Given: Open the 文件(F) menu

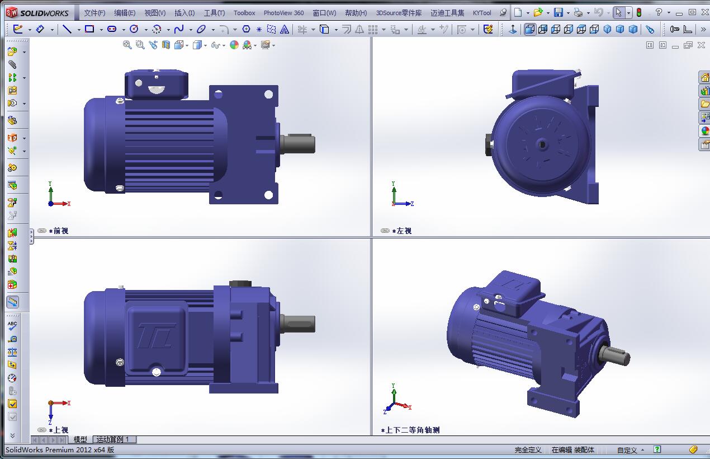Looking at the screenshot, I should (94, 13).
